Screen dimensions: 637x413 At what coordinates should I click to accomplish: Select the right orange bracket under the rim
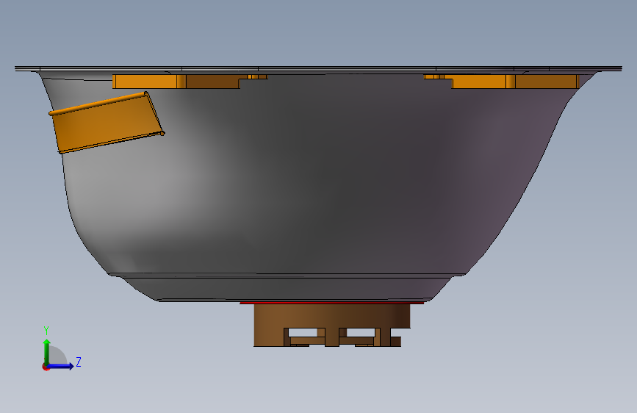tap(502, 82)
